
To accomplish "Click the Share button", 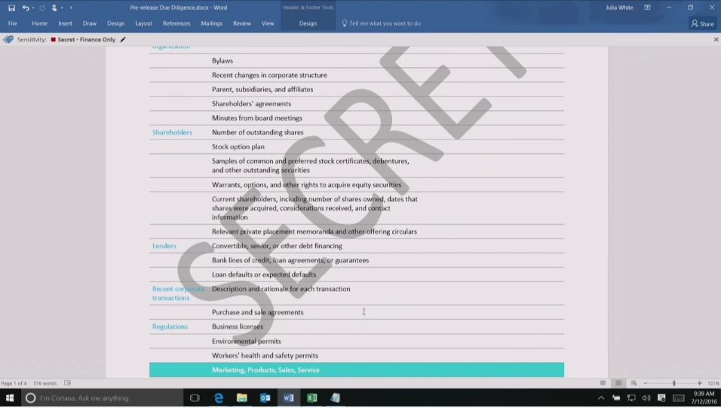I will click(702, 23).
